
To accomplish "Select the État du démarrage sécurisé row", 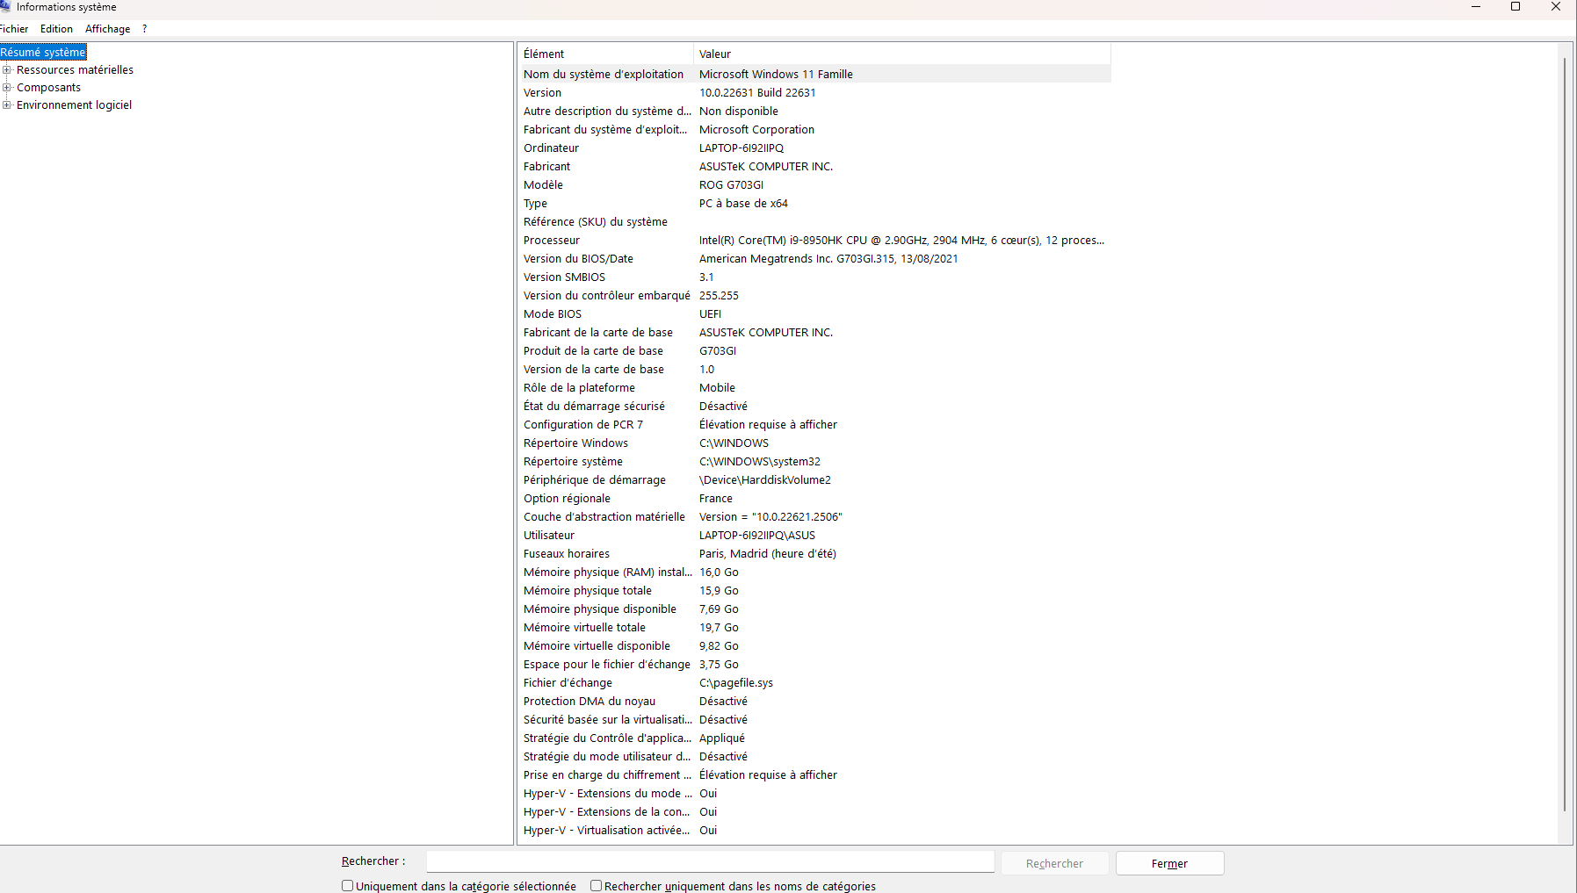I will pos(815,406).
